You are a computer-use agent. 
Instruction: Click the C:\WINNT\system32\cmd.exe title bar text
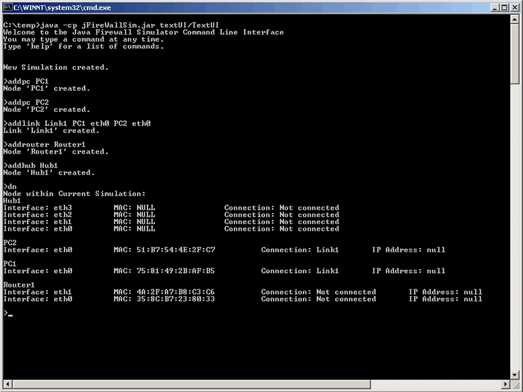(61, 7)
